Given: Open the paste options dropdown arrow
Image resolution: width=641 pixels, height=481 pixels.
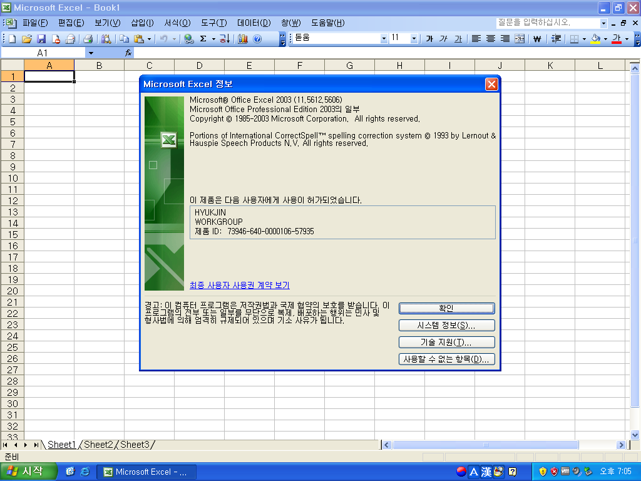Looking at the screenshot, I should click(x=149, y=39).
